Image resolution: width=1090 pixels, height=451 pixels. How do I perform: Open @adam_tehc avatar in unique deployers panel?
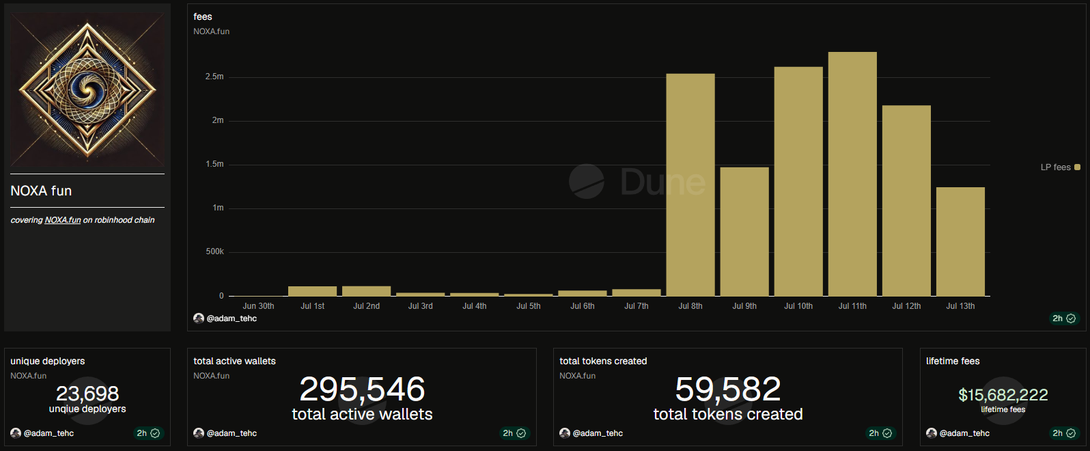point(16,433)
